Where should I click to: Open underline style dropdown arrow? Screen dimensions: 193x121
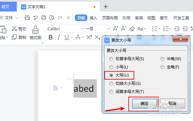[72, 37]
